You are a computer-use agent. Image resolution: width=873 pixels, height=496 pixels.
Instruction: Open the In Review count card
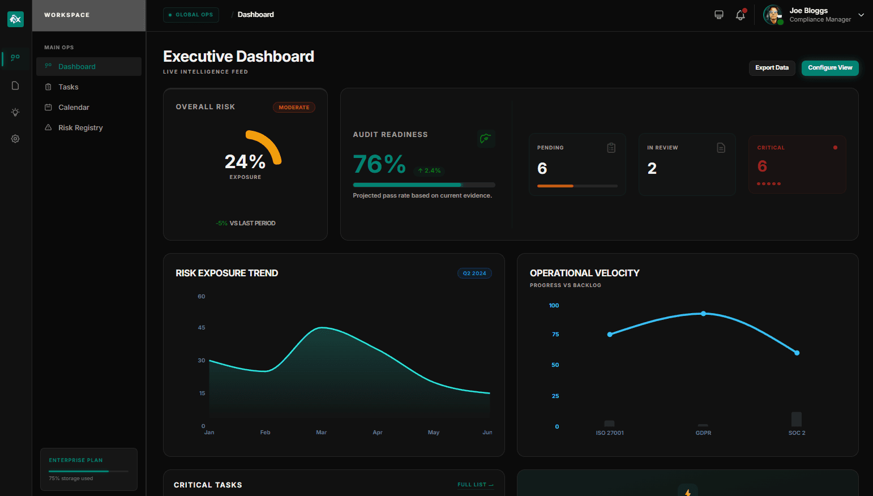tap(687, 165)
